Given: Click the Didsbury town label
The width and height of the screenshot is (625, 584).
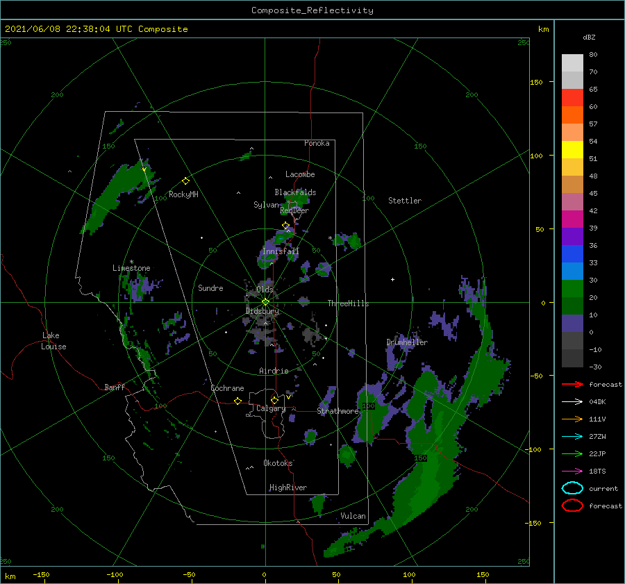Looking at the screenshot, I should (262, 311).
